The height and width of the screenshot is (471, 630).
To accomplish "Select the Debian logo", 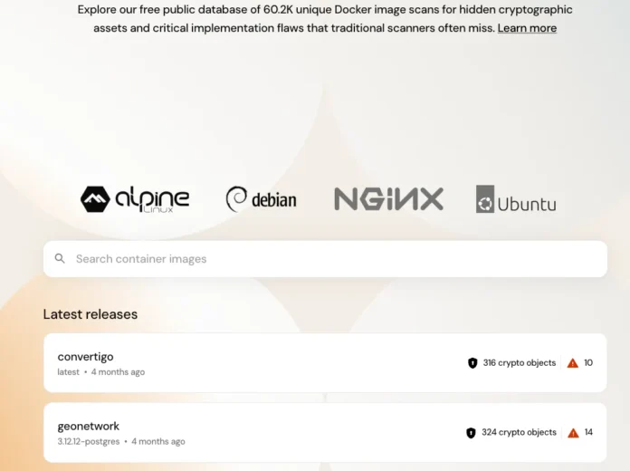I will (262, 198).
